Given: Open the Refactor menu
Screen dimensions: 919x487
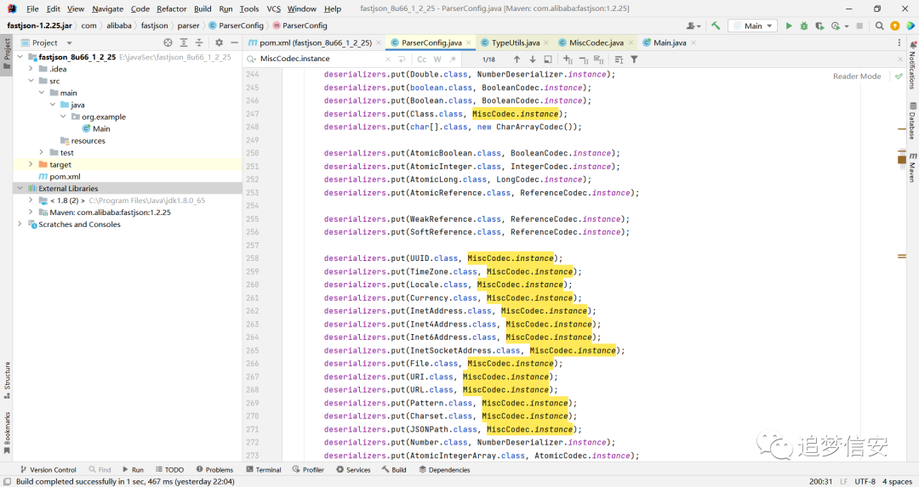Looking at the screenshot, I should point(171,8).
